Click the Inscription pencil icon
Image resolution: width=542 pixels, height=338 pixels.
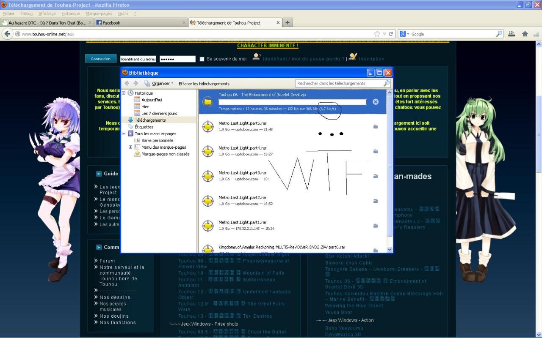click(x=353, y=57)
